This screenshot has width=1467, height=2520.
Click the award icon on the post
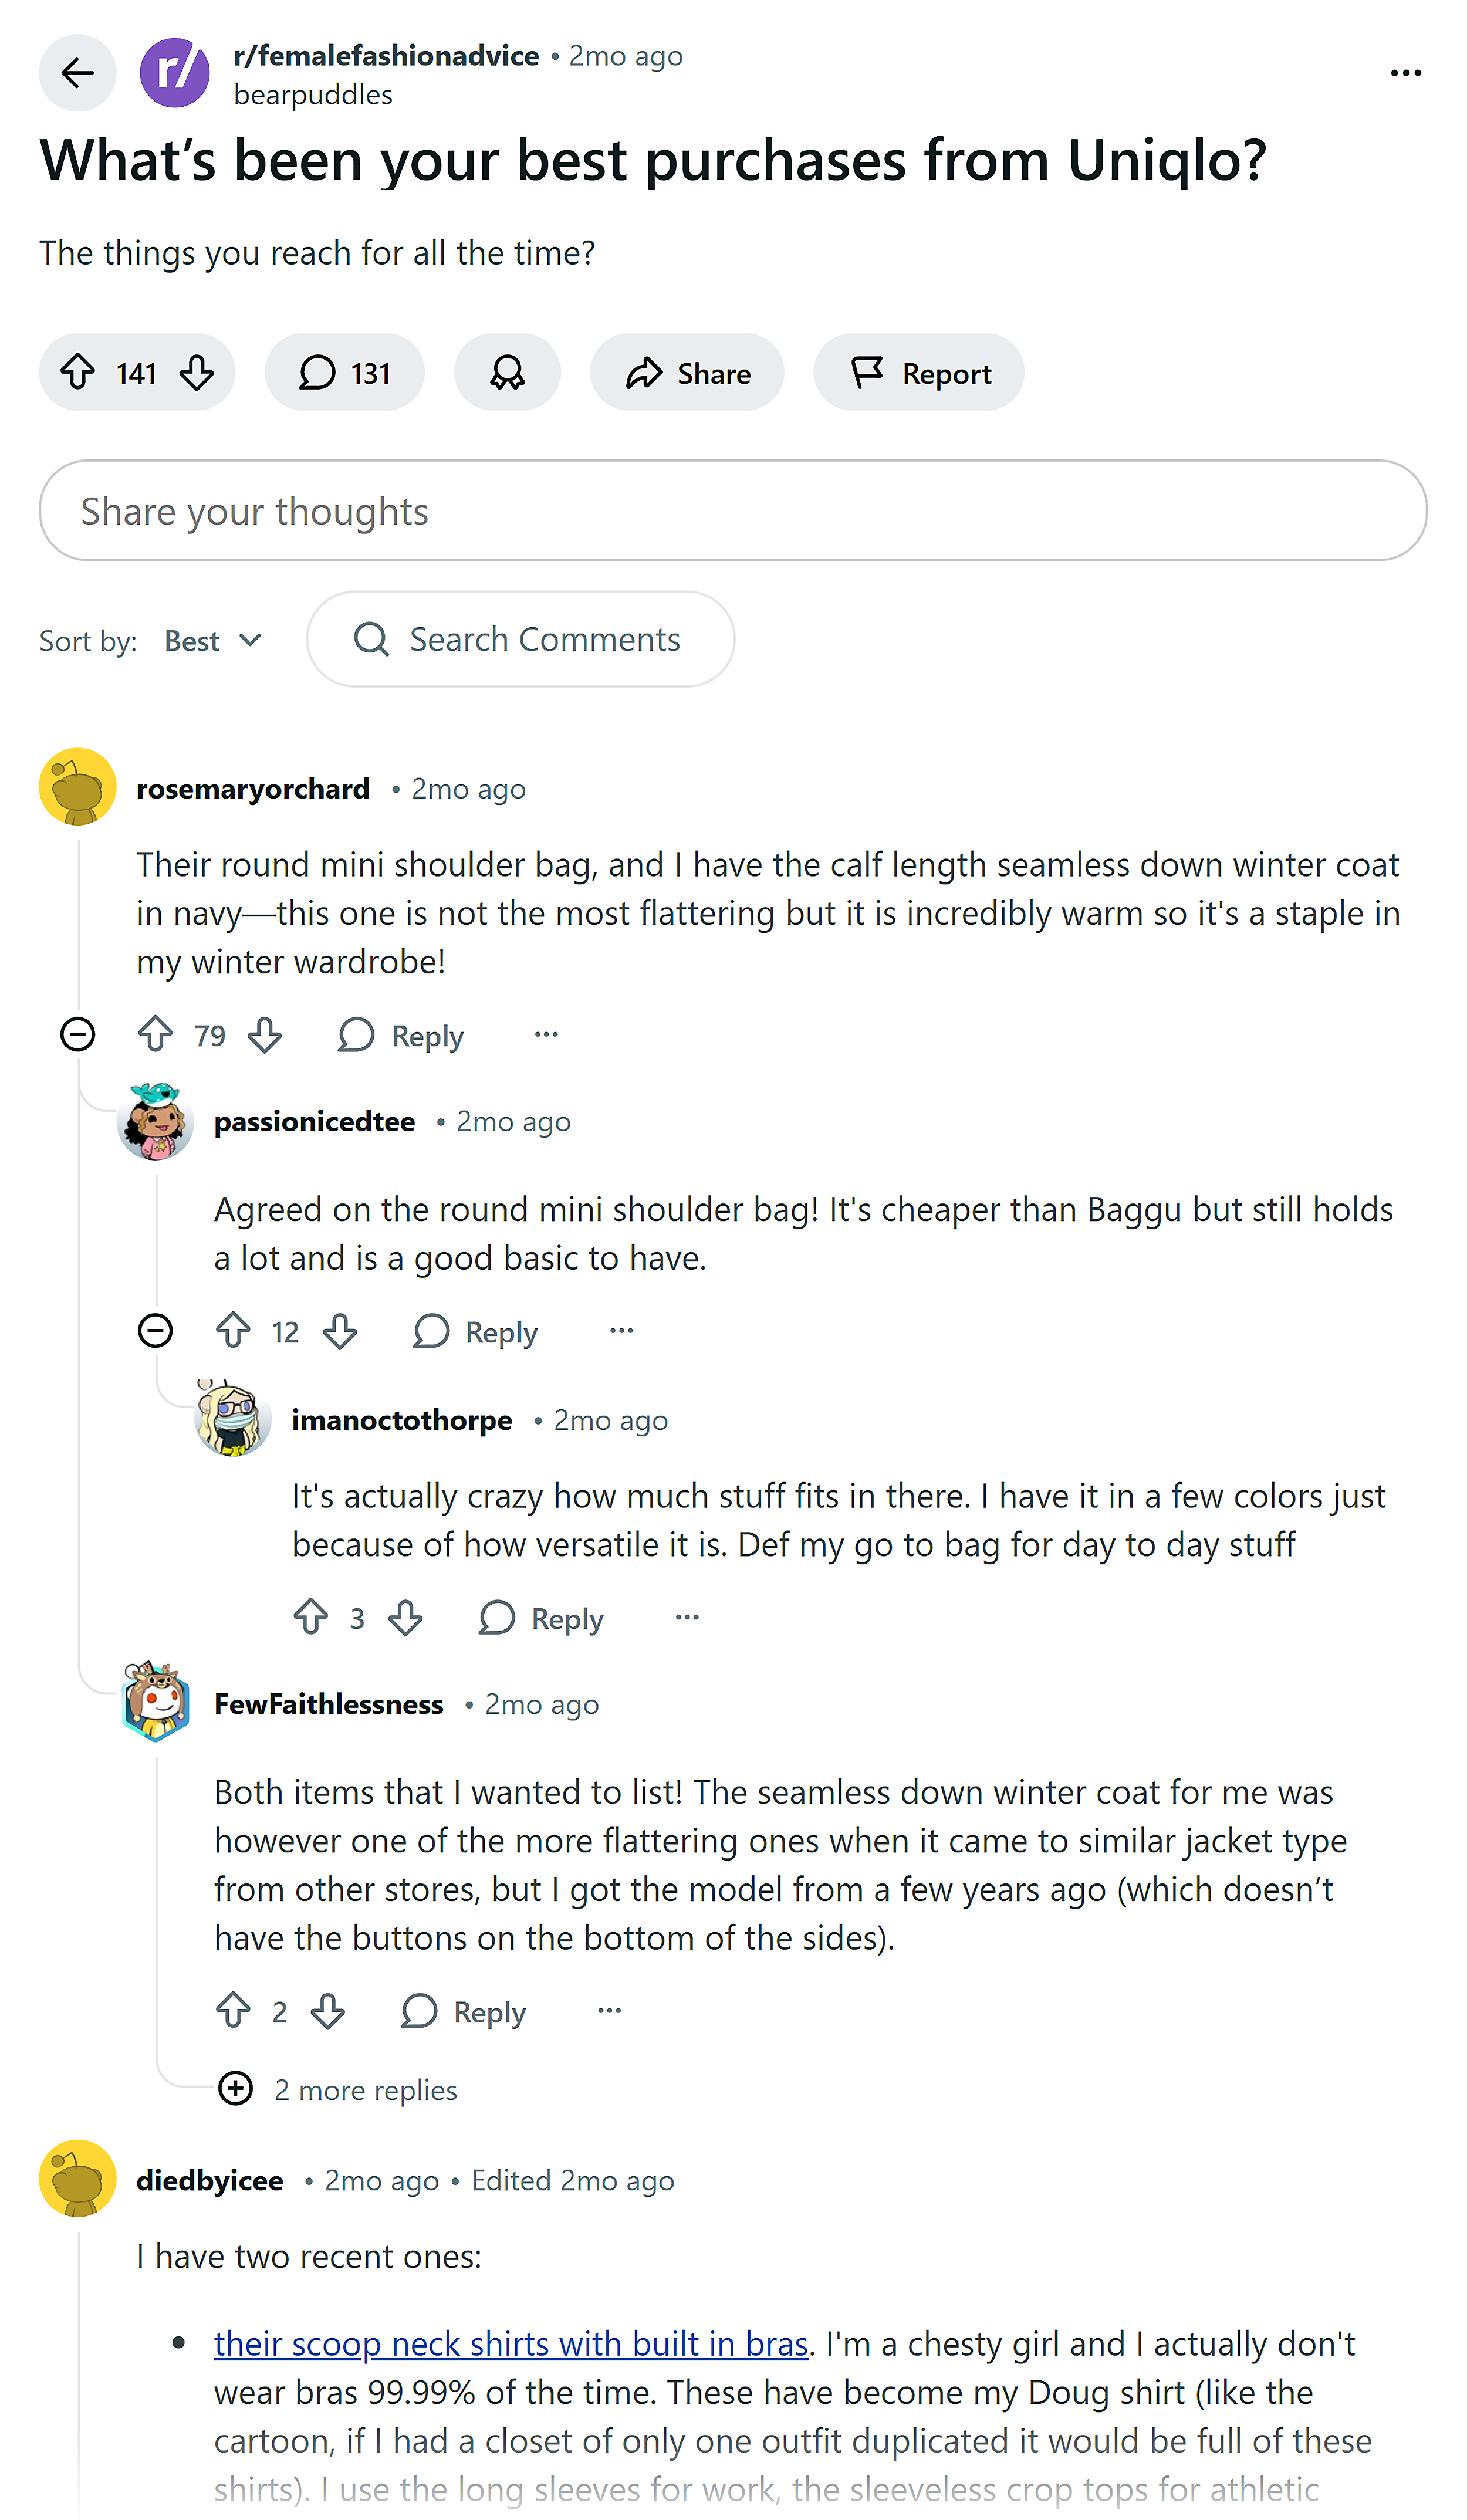(x=508, y=372)
